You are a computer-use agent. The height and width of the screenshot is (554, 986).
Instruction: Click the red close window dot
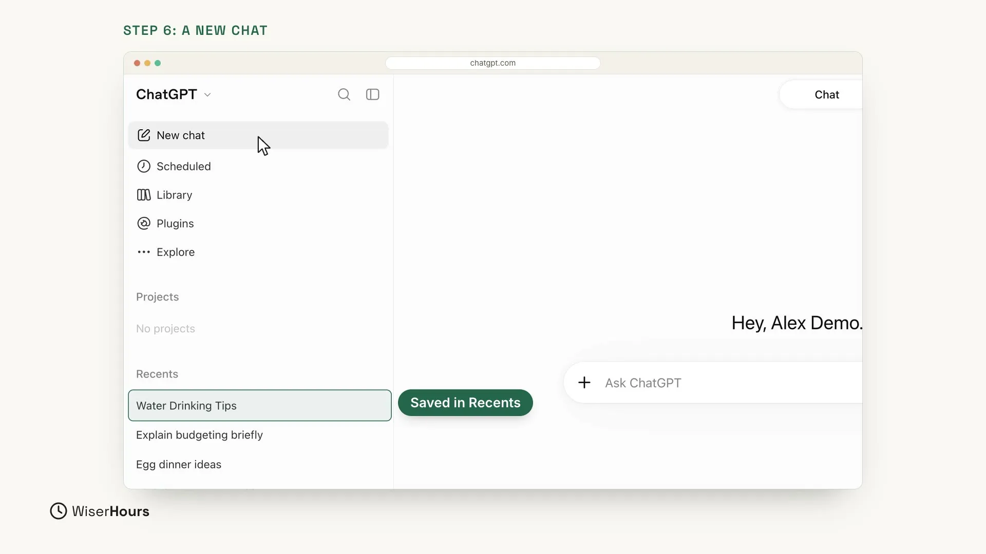coord(137,63)
